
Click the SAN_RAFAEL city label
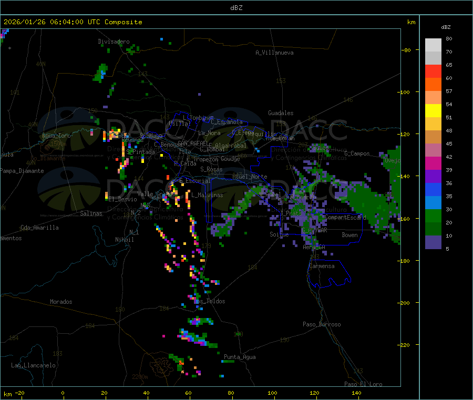coord(192,143)
